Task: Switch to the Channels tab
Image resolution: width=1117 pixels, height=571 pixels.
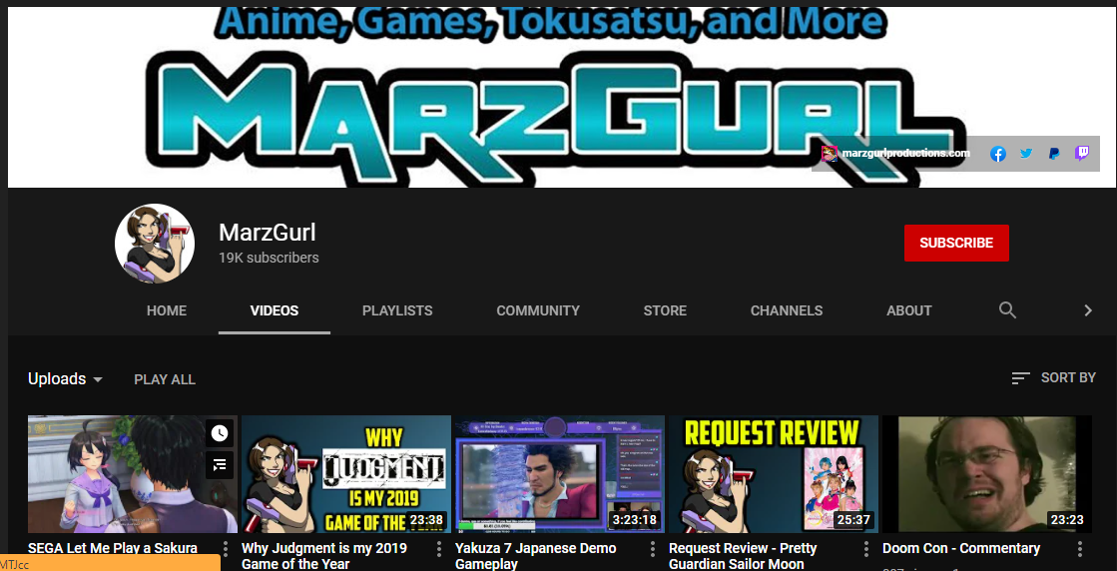Action: (x=787, y=310)
